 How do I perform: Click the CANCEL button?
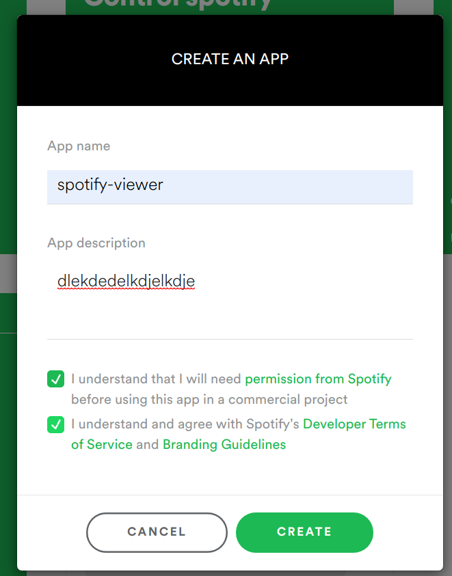click(x=157, y=532)
